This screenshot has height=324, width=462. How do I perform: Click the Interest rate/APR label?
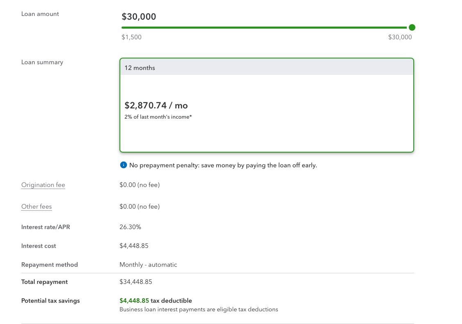pyautogui.click(x=46, y=227)
